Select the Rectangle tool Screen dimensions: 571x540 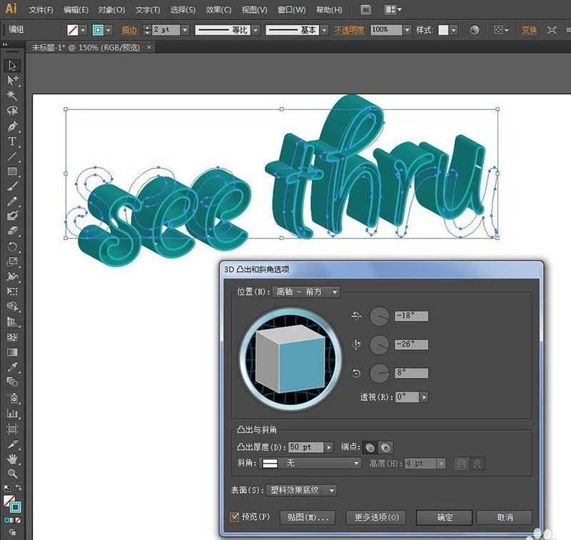coord(12,171)
